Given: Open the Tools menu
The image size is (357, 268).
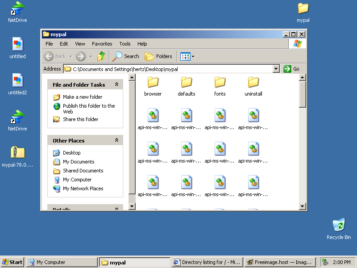Looking at the screenshot, I should 125,44.
